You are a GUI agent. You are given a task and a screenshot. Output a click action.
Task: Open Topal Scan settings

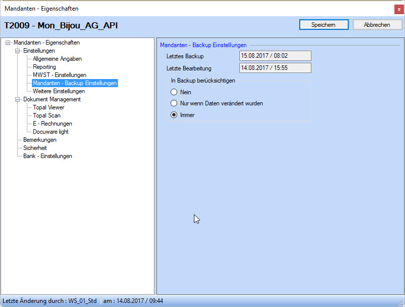pos(47,116)
